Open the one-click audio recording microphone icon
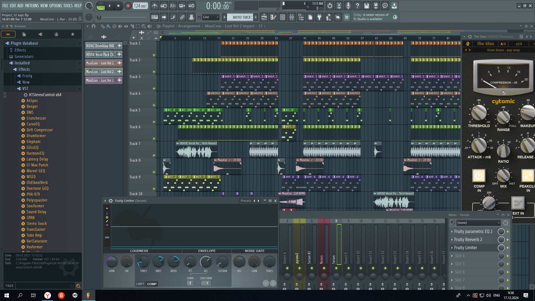The width and height of the screenshot is (535, 301). [348, 6]
